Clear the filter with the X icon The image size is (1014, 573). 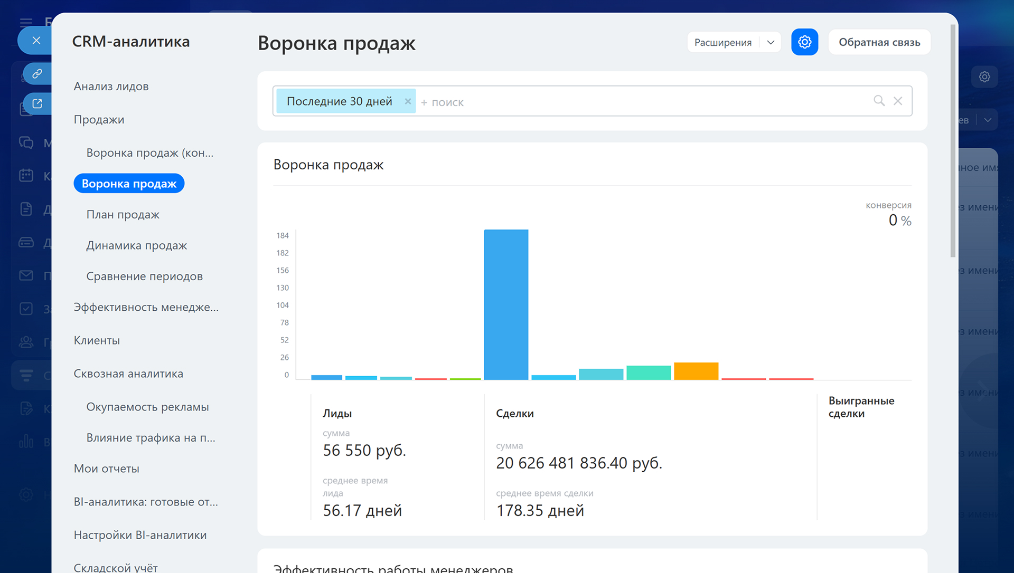pos(898,101)
